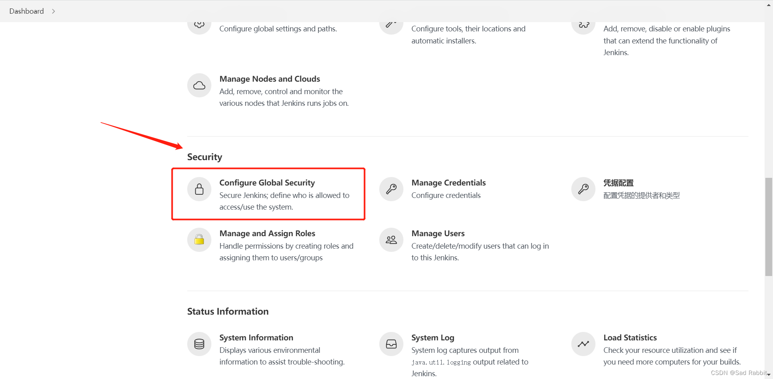Expand the Dashboard breadcrumb chevron
773x379 pixels.
[53, 11]
